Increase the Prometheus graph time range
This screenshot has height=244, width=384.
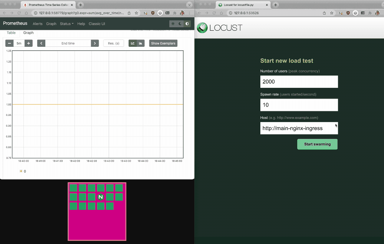click(x=28, y=43)
